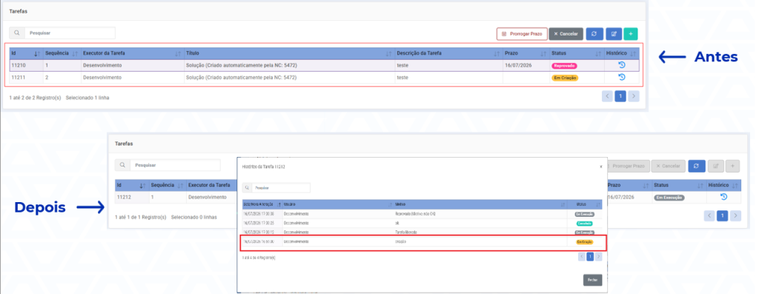Screen dimensions: 759x294
Task: Click the history row with Motivo 'criação'
Action: pyautogui.click(x=422, y=241)
